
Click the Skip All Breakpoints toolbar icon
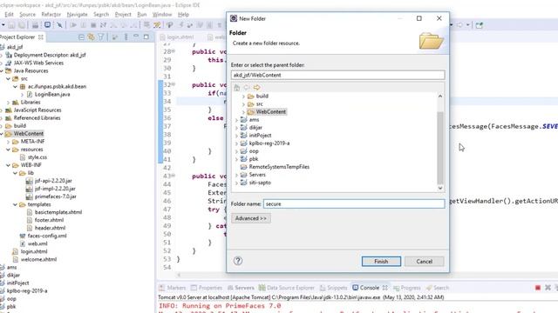pos(59,25)
